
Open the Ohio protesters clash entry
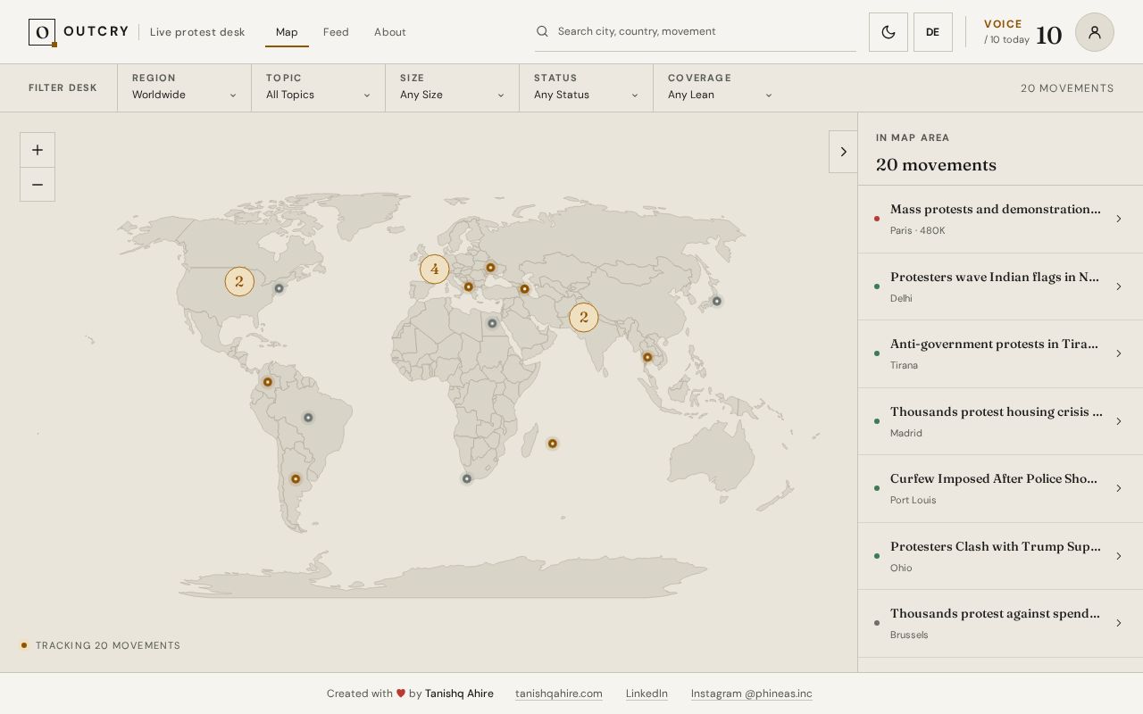click(x=1000, y=556)
